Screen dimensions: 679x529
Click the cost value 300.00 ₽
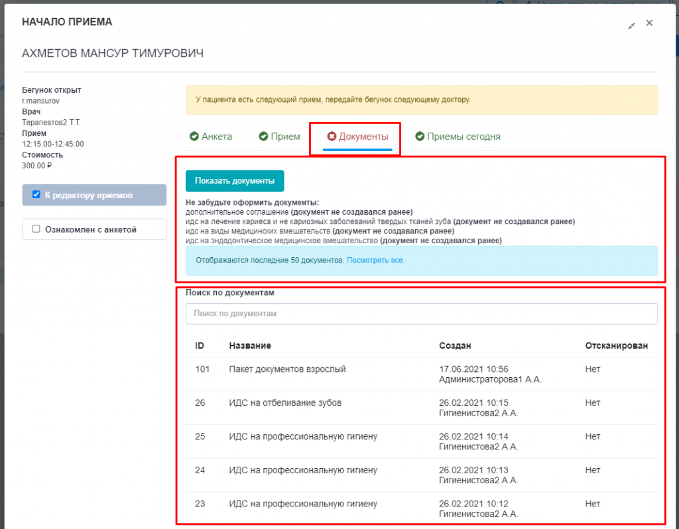37,166
